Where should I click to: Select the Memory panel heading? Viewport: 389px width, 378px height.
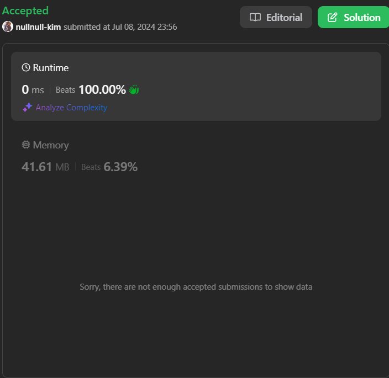(x=51, y=145)
